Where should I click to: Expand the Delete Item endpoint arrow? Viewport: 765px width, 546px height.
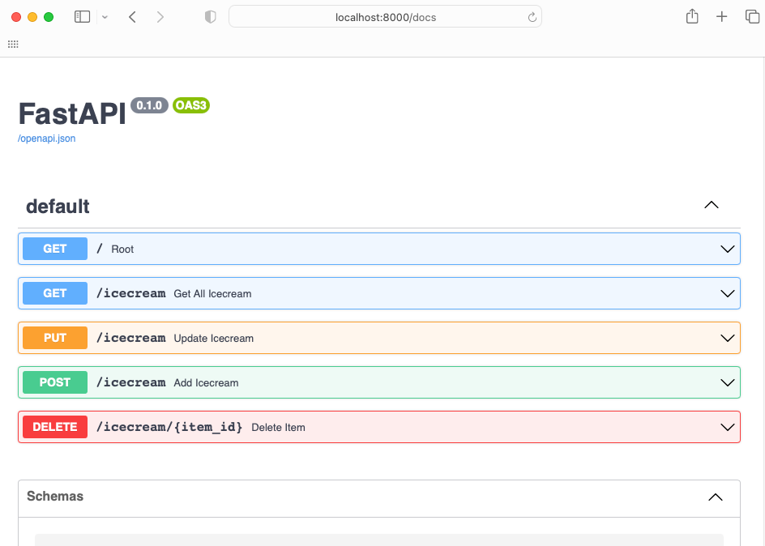click(728, 428)
